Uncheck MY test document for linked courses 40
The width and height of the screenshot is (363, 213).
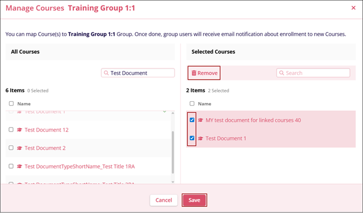click(x=192, y=120)
